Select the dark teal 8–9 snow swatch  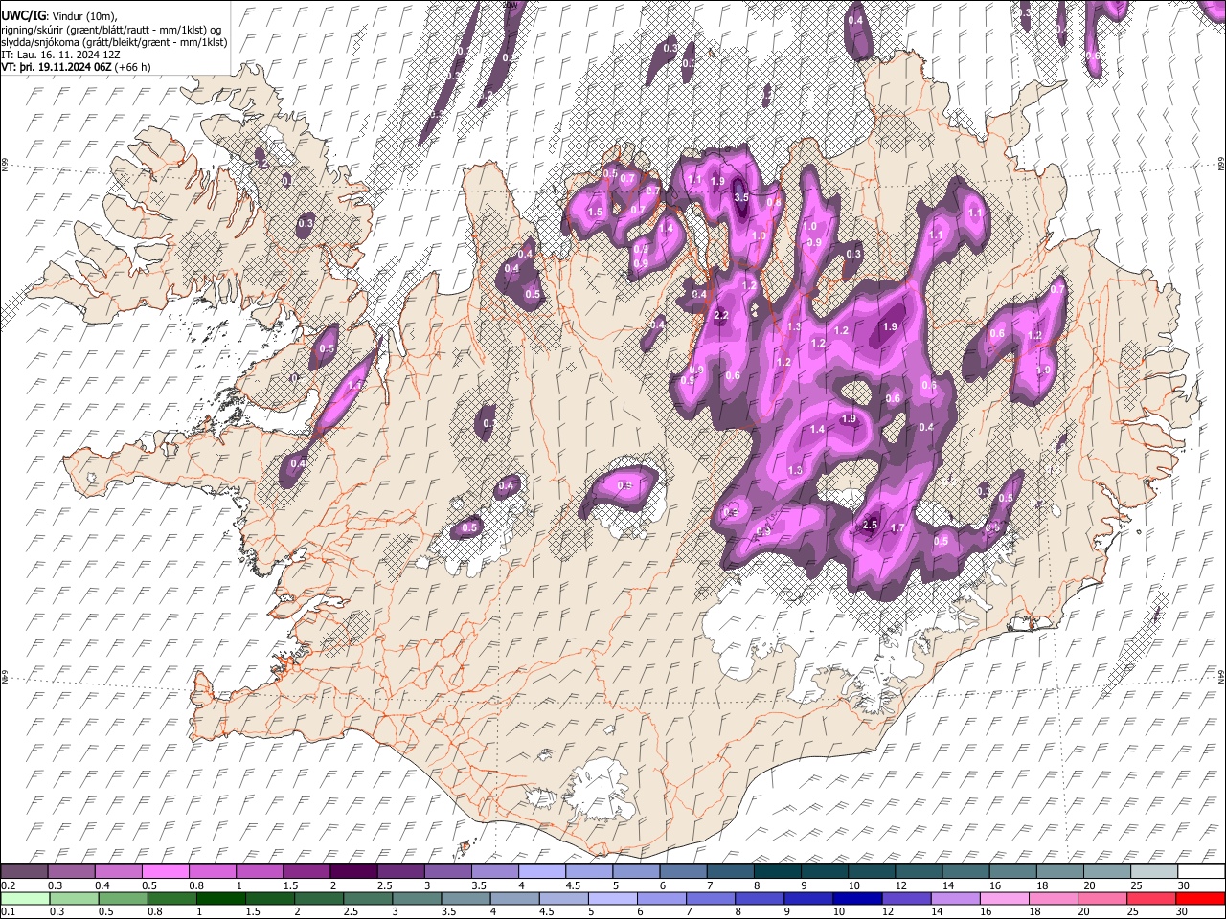pos(777,872)
